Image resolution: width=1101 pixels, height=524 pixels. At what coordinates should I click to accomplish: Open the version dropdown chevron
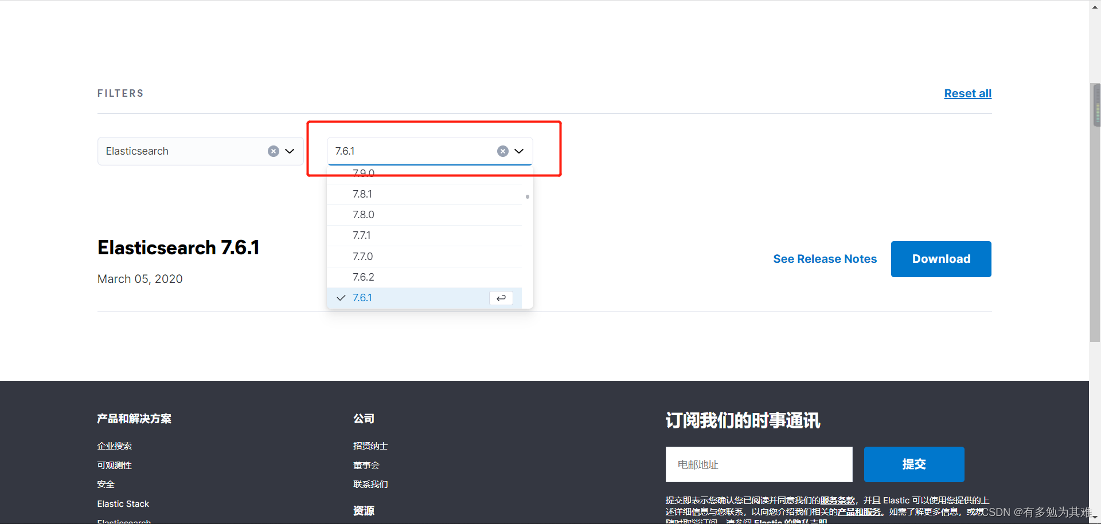[519, 151]
